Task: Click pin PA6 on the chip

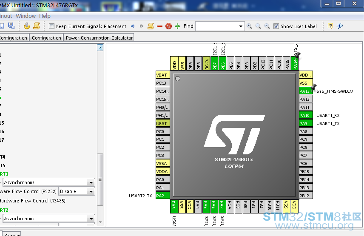Action: (x=214, y=207)
